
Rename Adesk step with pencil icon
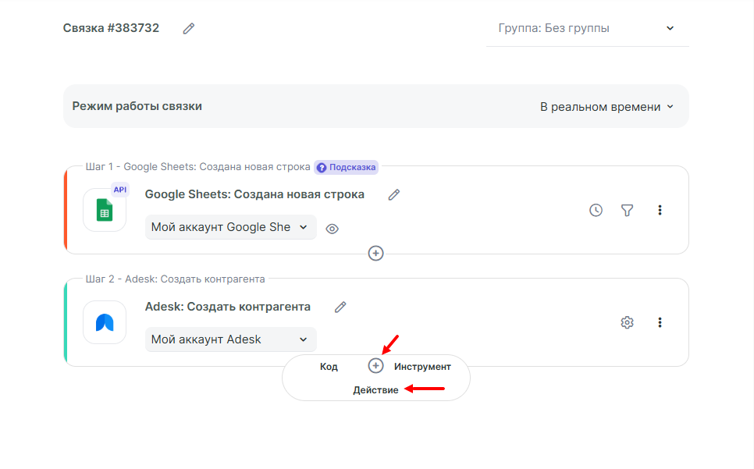340,307
